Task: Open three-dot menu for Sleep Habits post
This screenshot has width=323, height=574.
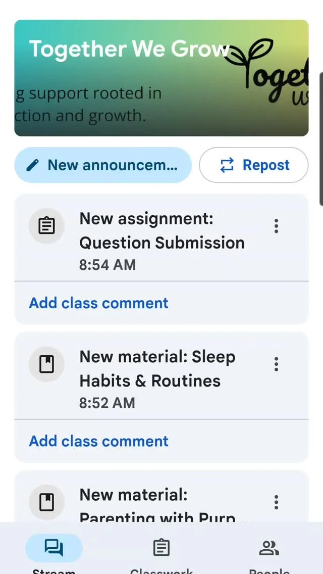Action: [276, 364]
